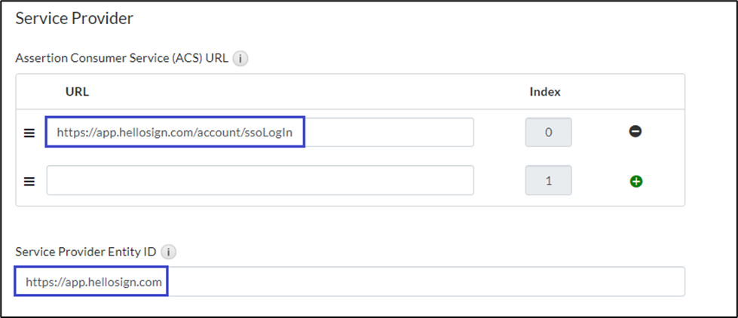Click the Assertion Consumer Service (ACS) URL label
Viewport: 738px width, 318px height.
(x=122, y=58)
